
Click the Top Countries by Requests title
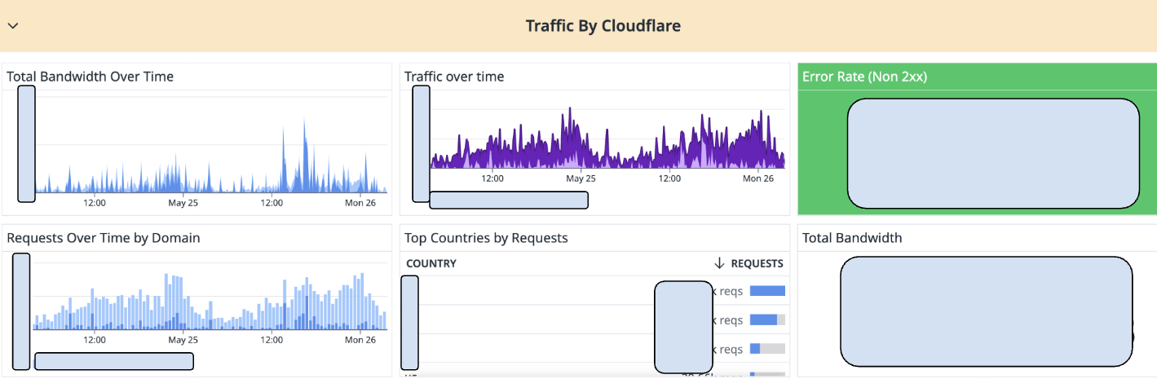486,238
